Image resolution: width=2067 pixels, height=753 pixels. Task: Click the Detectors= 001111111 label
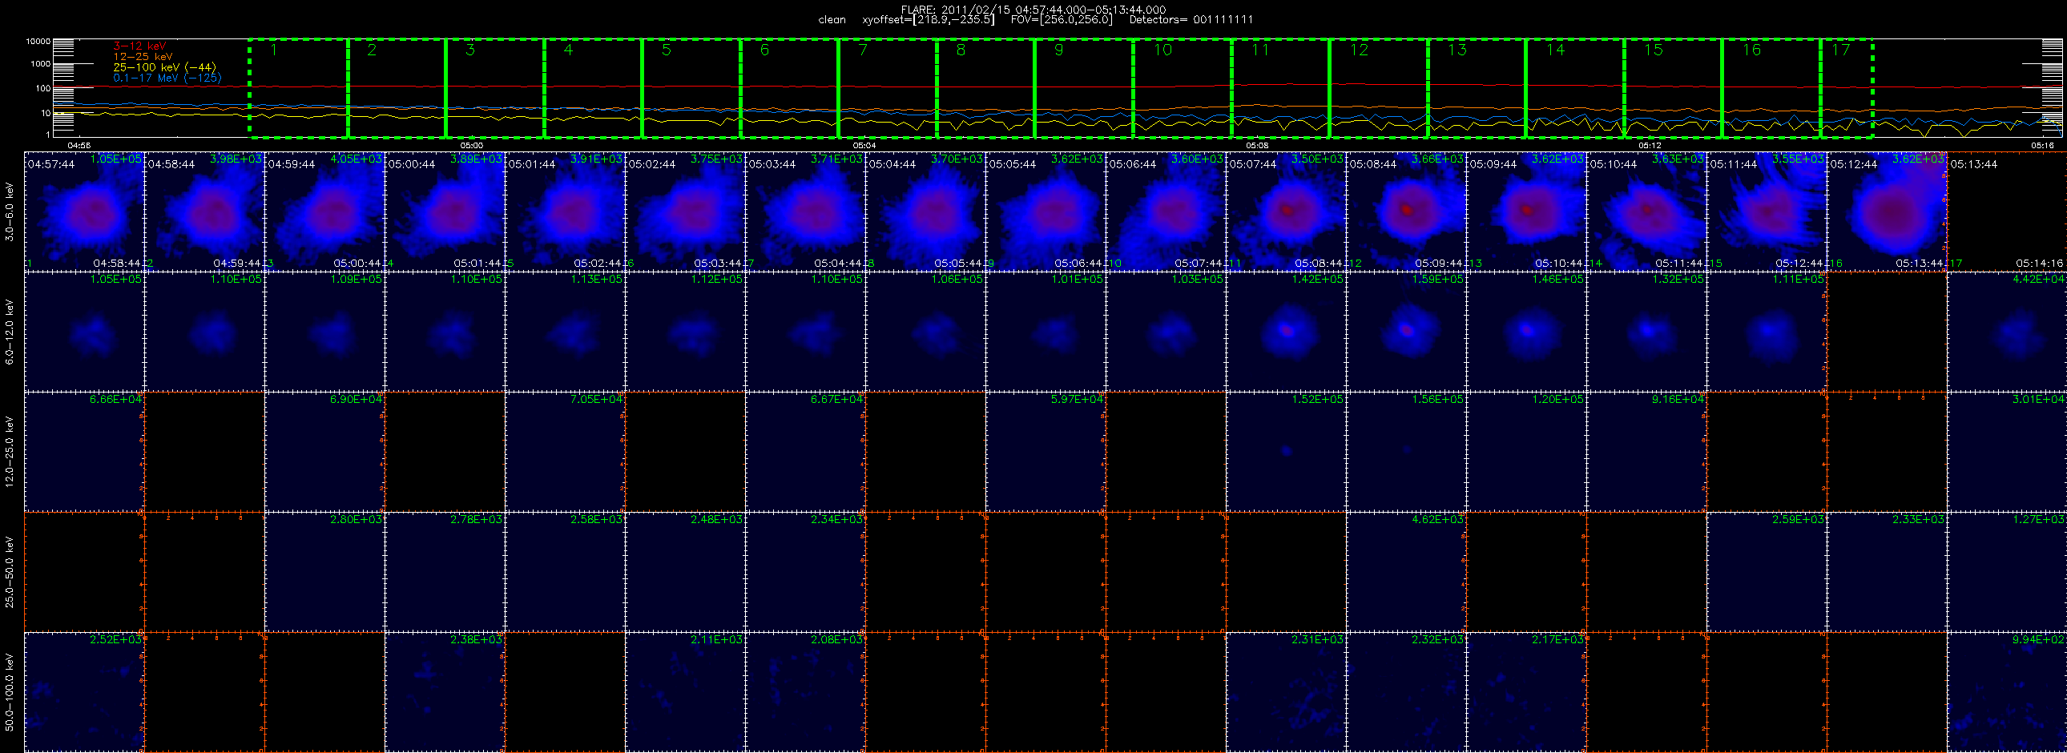click(x=1191, y=20)
